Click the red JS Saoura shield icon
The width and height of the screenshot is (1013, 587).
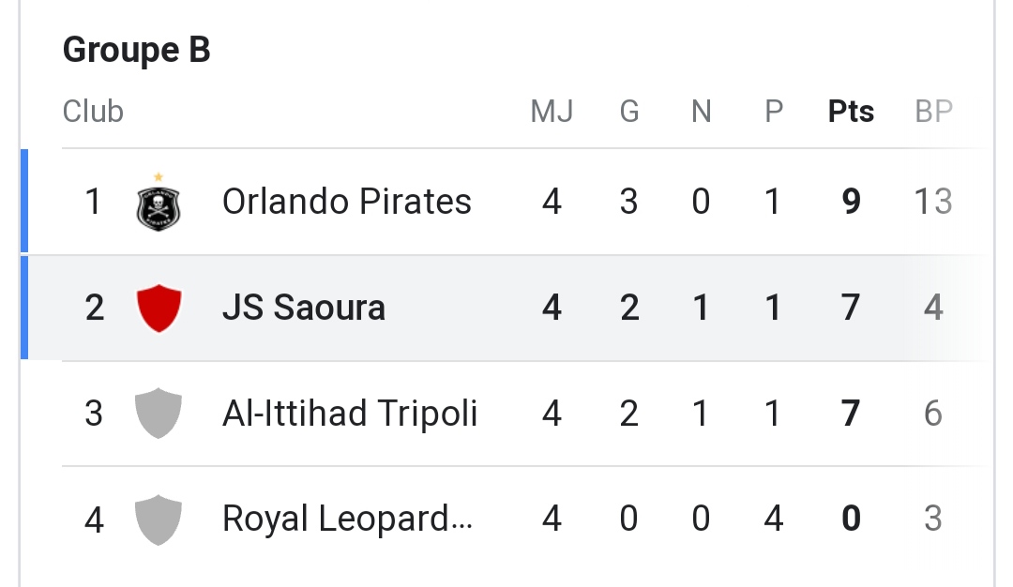coord(158,309)
